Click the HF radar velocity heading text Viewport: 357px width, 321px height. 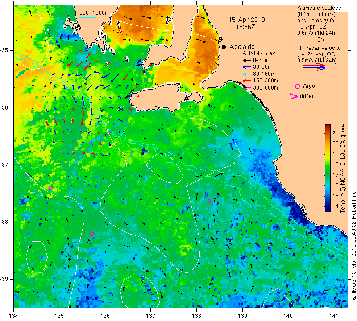pos(319,48)
